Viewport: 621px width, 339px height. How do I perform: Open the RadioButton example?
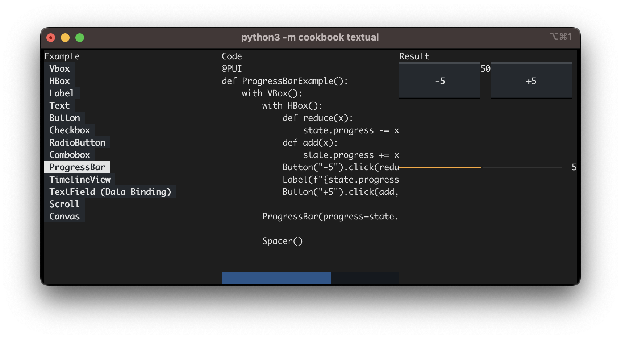(77, 142)
